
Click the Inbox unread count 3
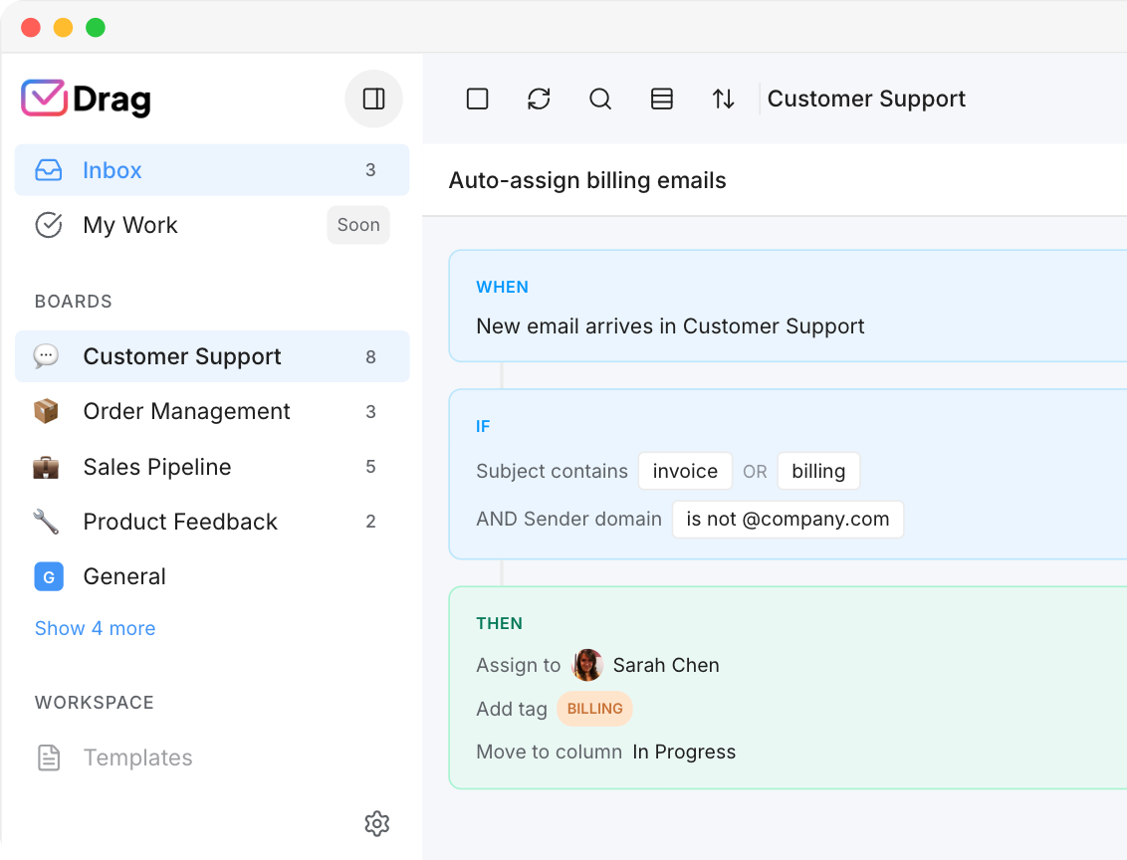tap(370, 169)
